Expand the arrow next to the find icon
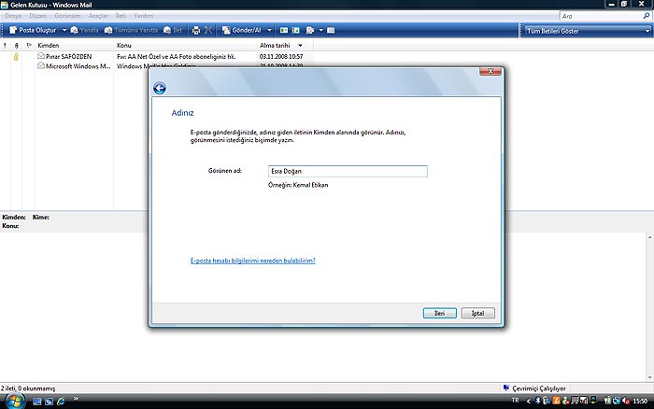Viewport: 654px width, 409px height. [320, 30]
